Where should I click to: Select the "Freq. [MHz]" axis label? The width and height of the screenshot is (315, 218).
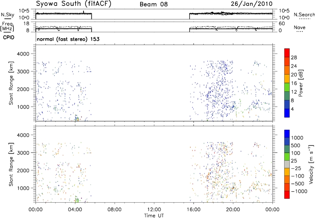(x=7, y=27)
